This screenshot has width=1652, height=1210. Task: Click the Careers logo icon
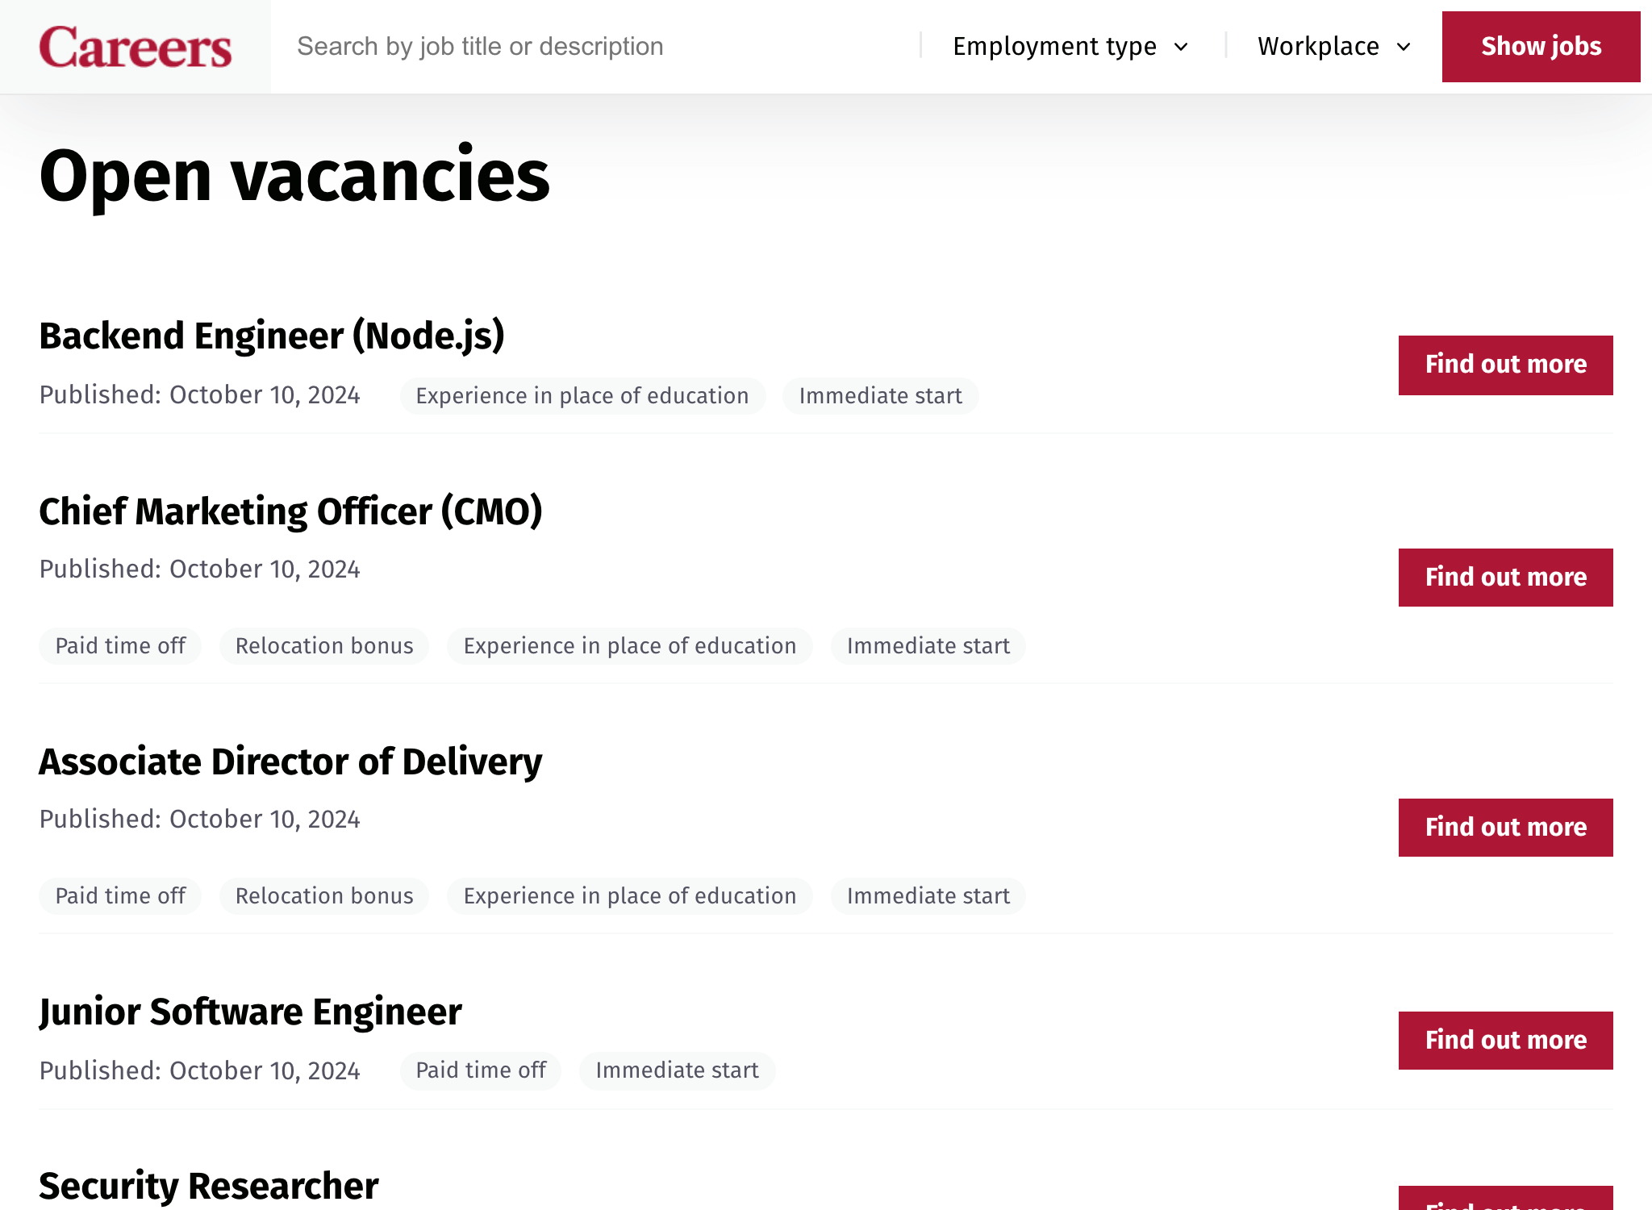pyautogui.click(x=136, y=46)
